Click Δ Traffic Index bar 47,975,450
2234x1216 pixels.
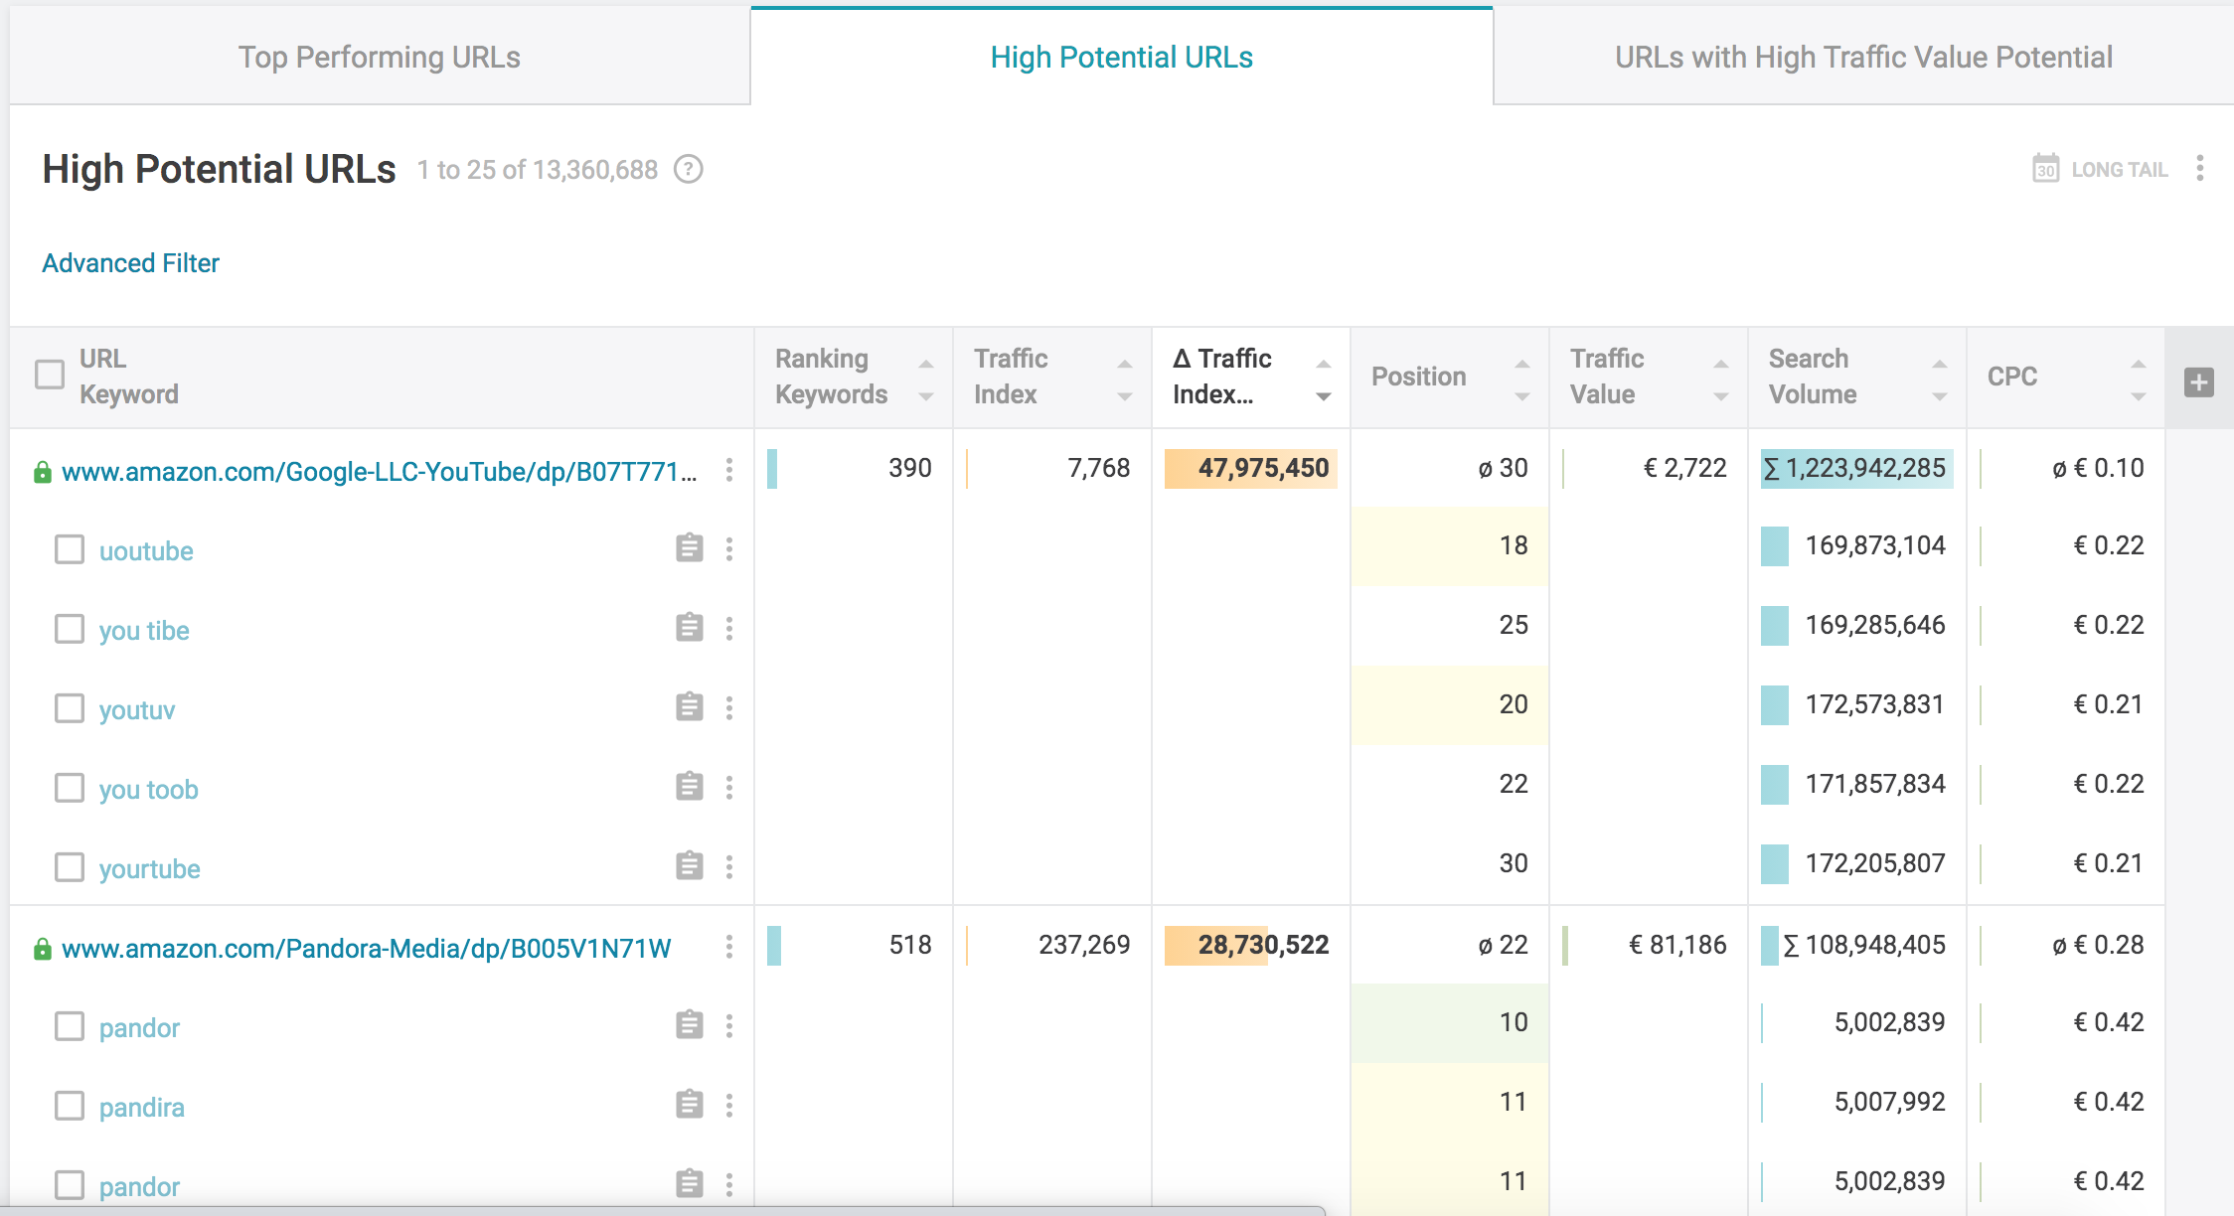coord(1251,468)
